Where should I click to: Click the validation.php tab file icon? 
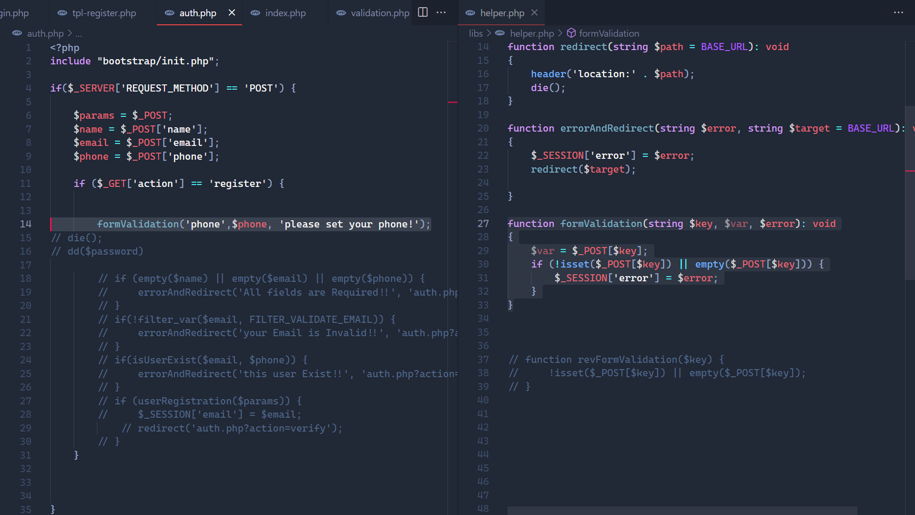click(341, 13)
